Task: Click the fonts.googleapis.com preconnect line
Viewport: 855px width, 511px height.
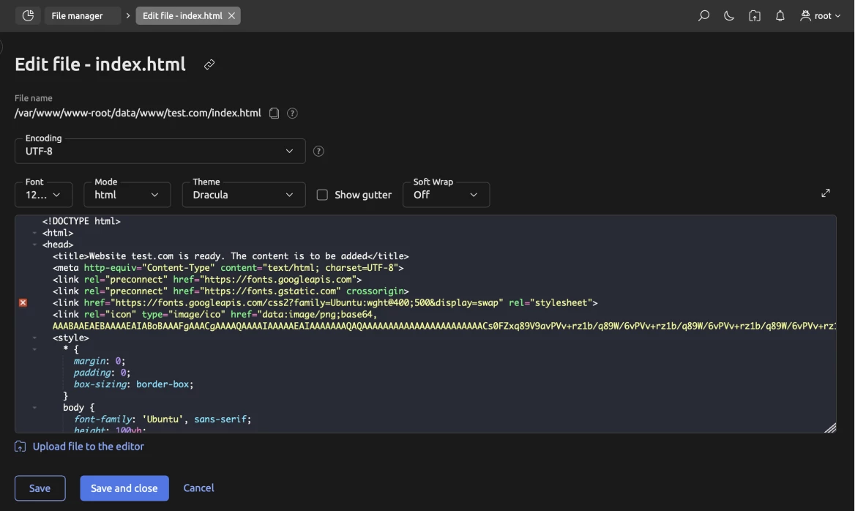Action: (207, 280)
